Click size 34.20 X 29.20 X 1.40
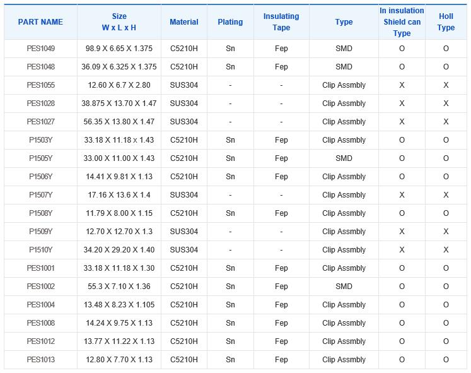The width and height of the screenshot is (471, 373). (x=119, y=250)
